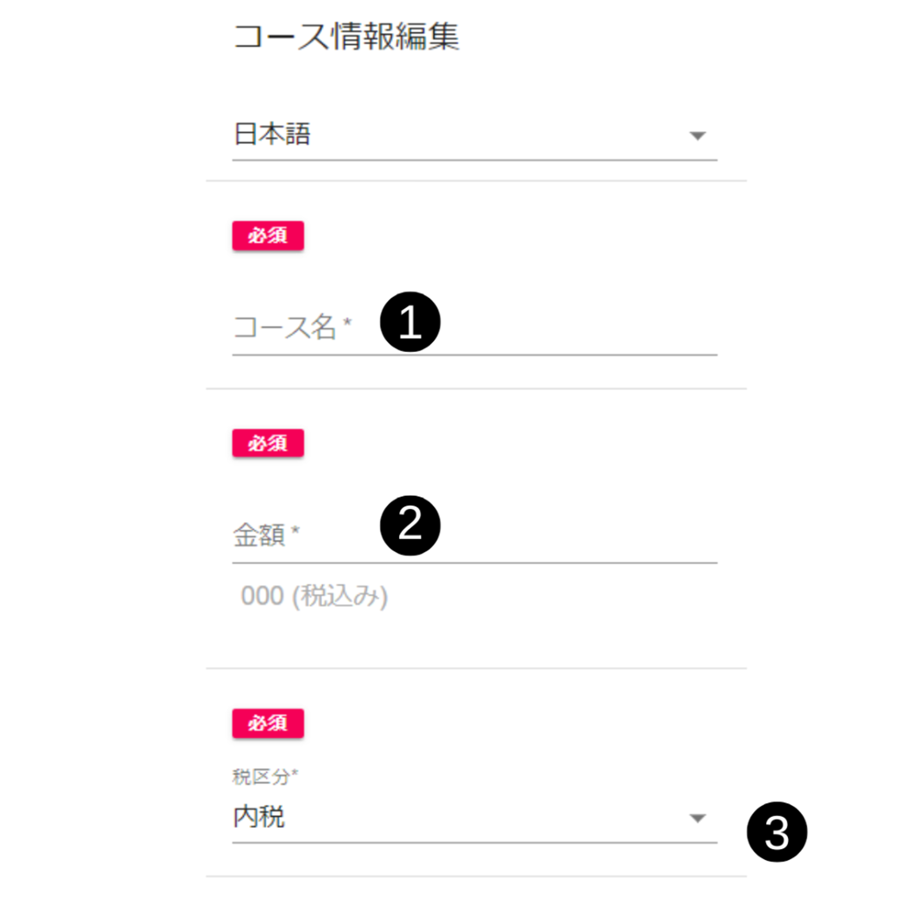The height and width of the screenshot is (904, 921).
Task: Click the asterisk next to コース名
Action: coord(347,322)
